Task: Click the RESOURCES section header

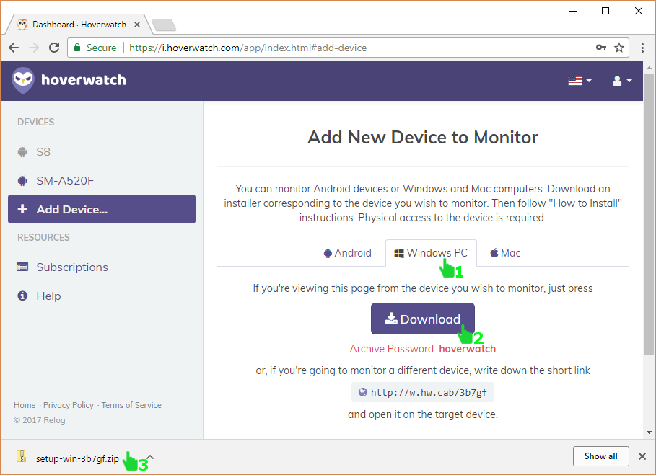Action: 43,237
